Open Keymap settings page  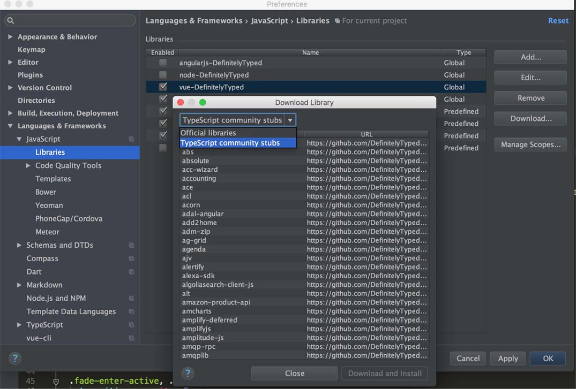click(32, 50)
